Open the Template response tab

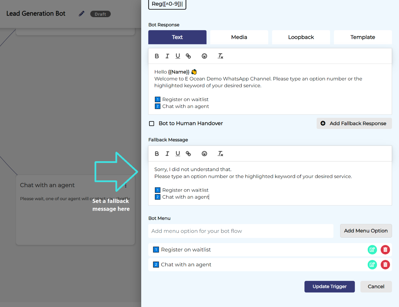(362, 37)
